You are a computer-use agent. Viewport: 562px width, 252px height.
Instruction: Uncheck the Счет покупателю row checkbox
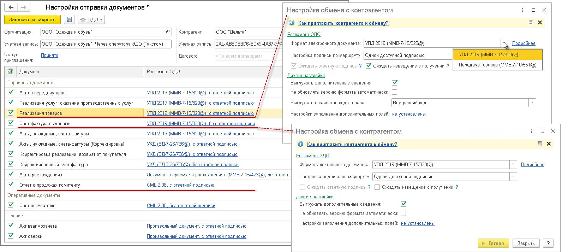point(11,205)
